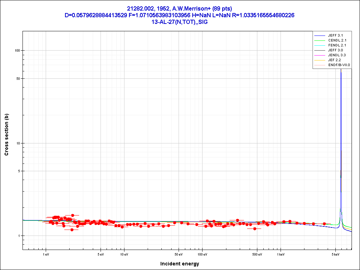
Task: Click the 50 y-axis tick label
Action: point(17,78)
